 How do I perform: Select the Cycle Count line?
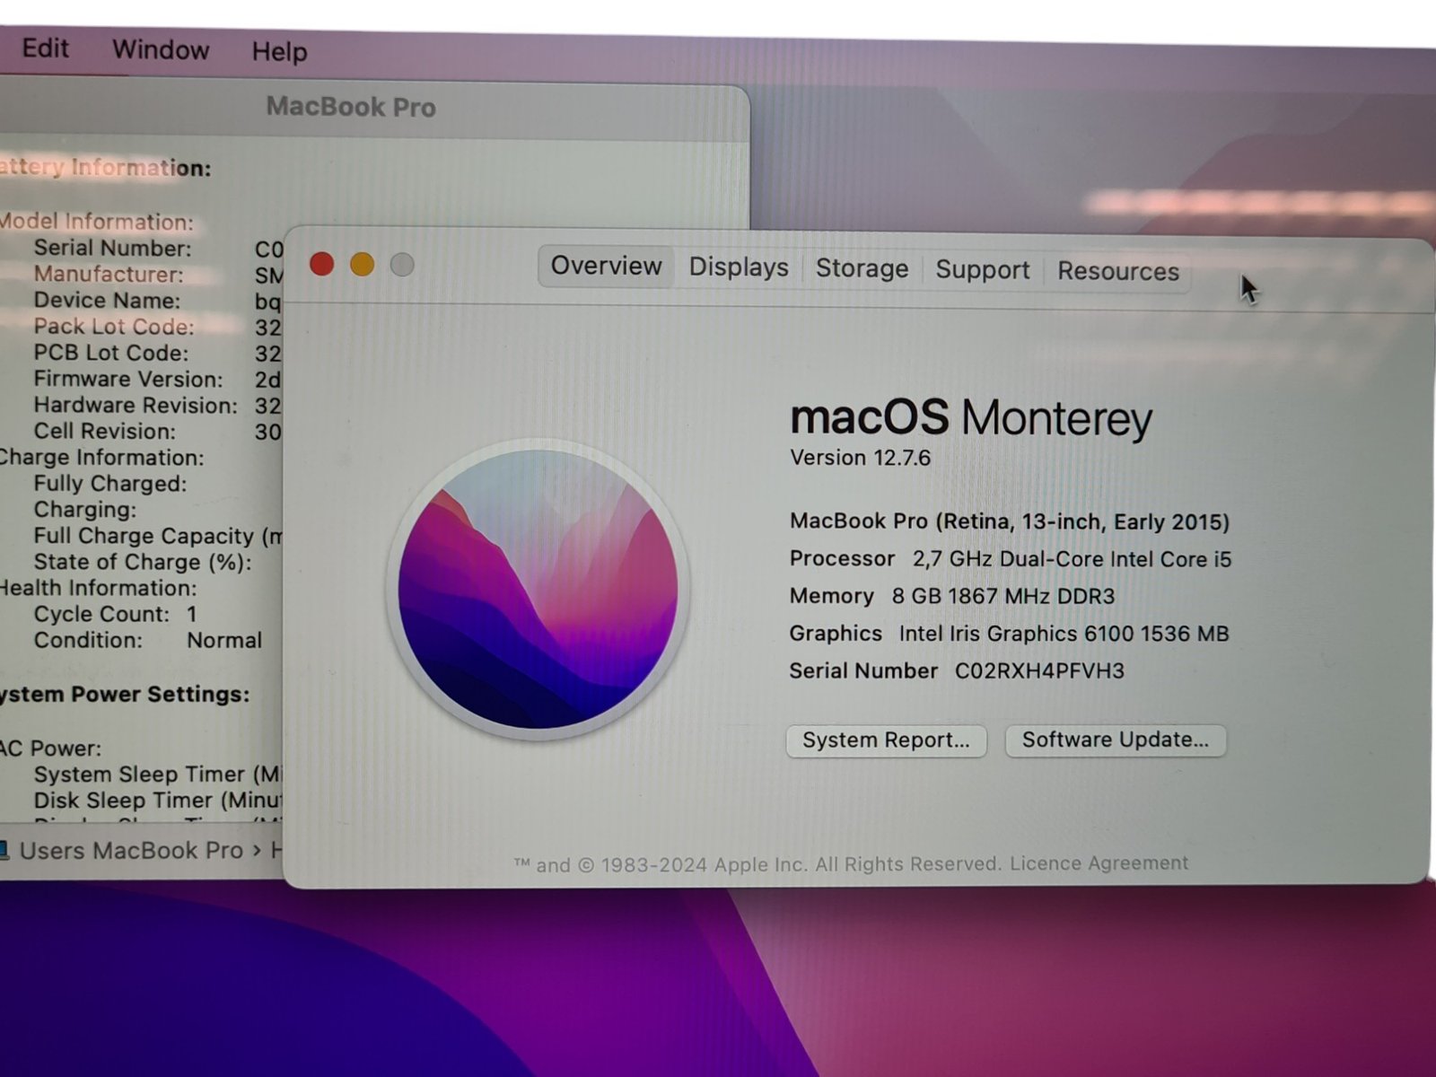[114, 615]
